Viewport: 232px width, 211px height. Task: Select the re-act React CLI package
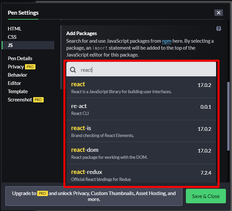[141, 109]
